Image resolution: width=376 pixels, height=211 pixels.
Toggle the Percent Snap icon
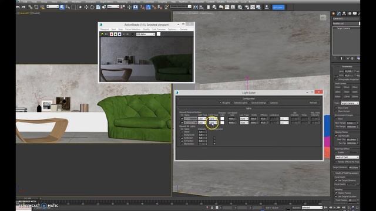point(154,7)
